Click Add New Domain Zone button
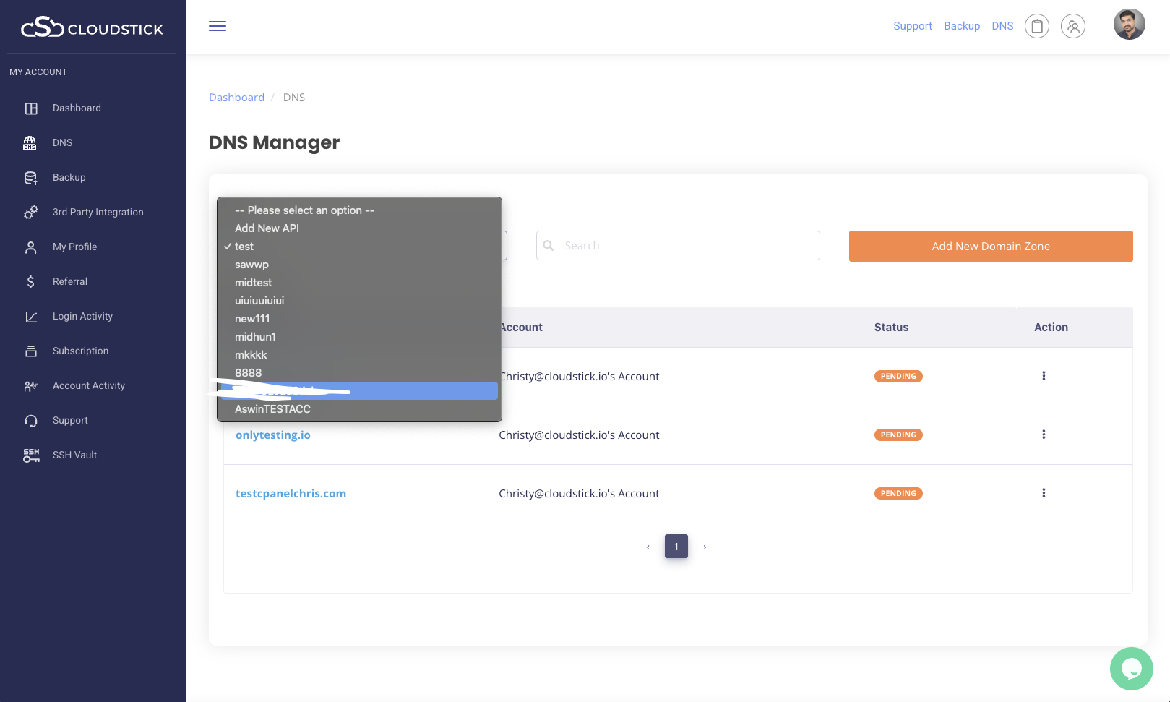Image resolution: width=1170 pixels, height=702 pixels. click(990, 246)
